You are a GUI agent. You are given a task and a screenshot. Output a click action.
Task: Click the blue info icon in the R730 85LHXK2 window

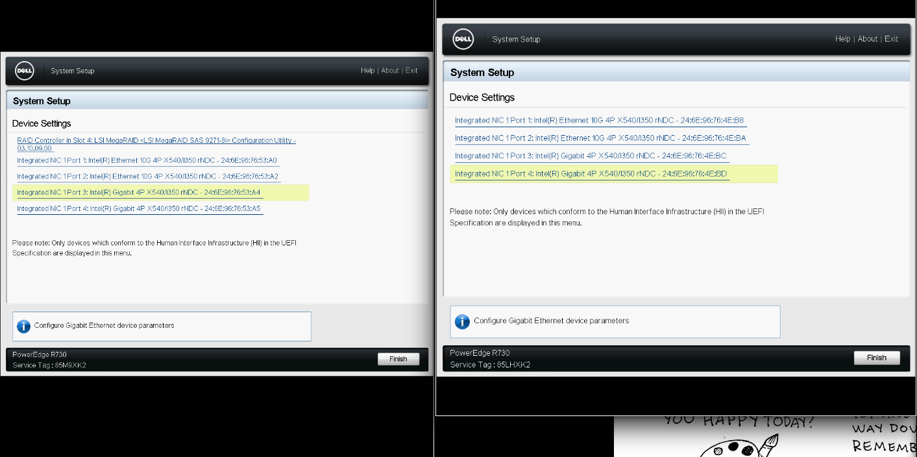(462, 321)
